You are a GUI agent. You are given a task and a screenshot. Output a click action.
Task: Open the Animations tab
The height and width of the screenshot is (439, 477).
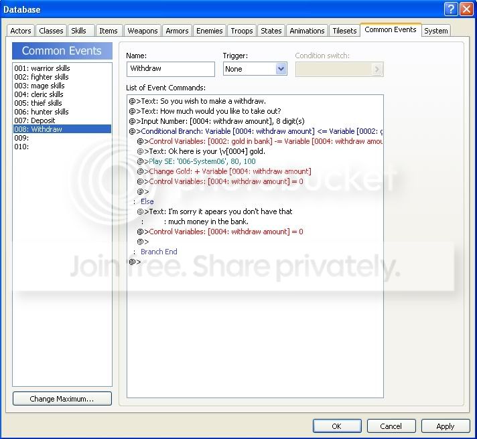tap(307, 31)
